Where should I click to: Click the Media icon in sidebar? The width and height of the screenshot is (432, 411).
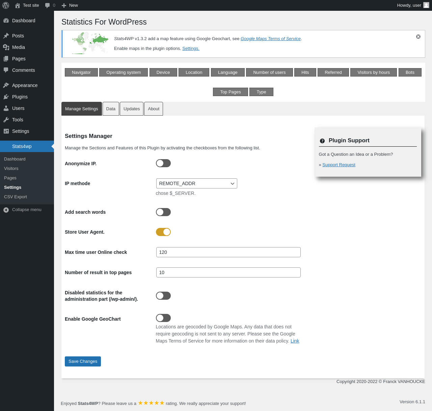pos(6,47)
